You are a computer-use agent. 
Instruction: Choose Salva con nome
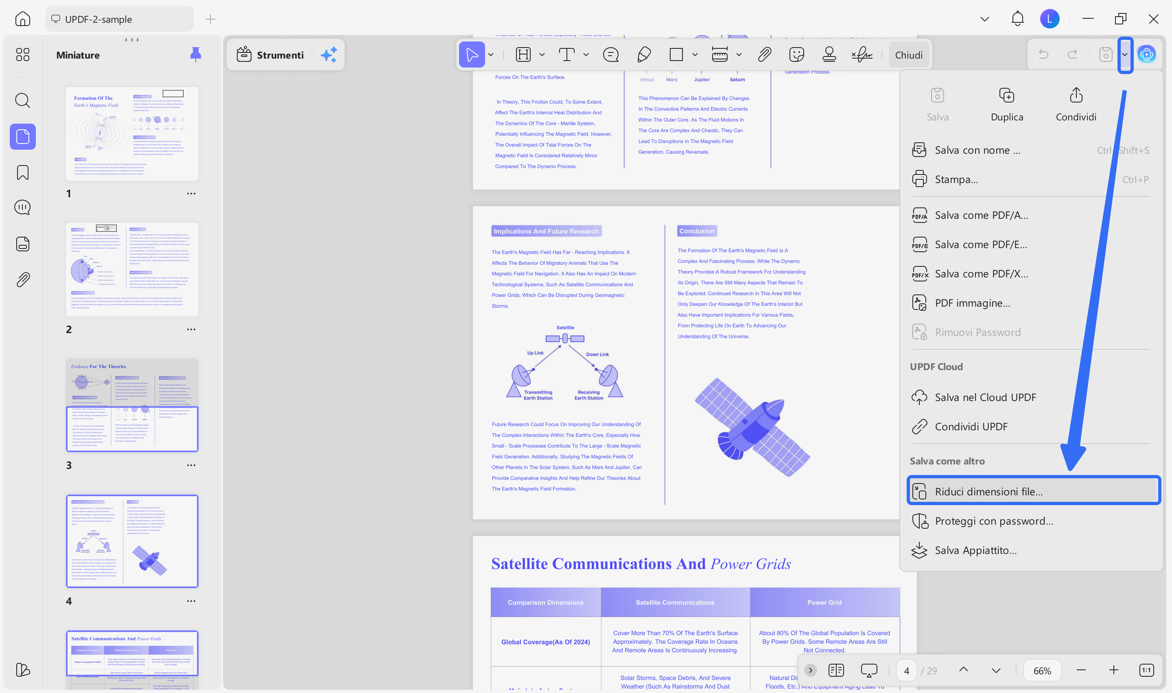pos(1030,150)
